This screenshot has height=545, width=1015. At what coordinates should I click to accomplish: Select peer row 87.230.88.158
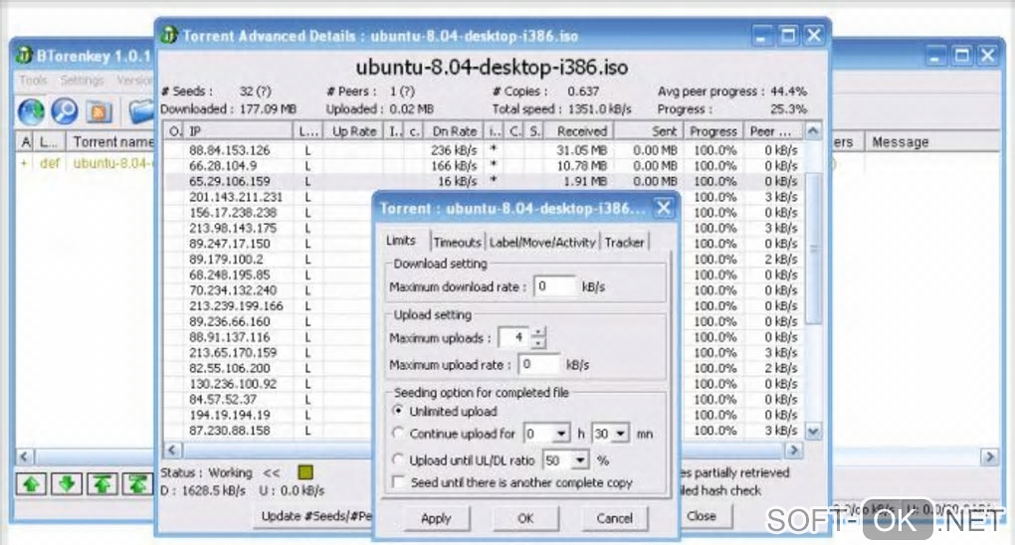pos(269,431)
